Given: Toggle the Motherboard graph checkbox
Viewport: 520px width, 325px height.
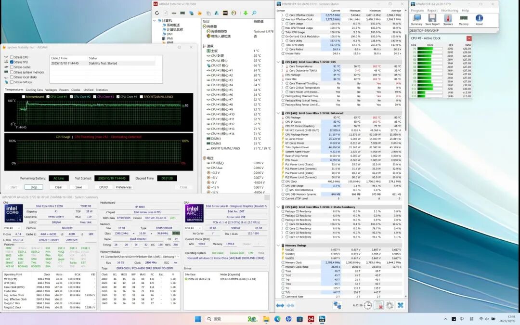Looking at the screenshot, I should pyautogui.click(x=24, y=97).
